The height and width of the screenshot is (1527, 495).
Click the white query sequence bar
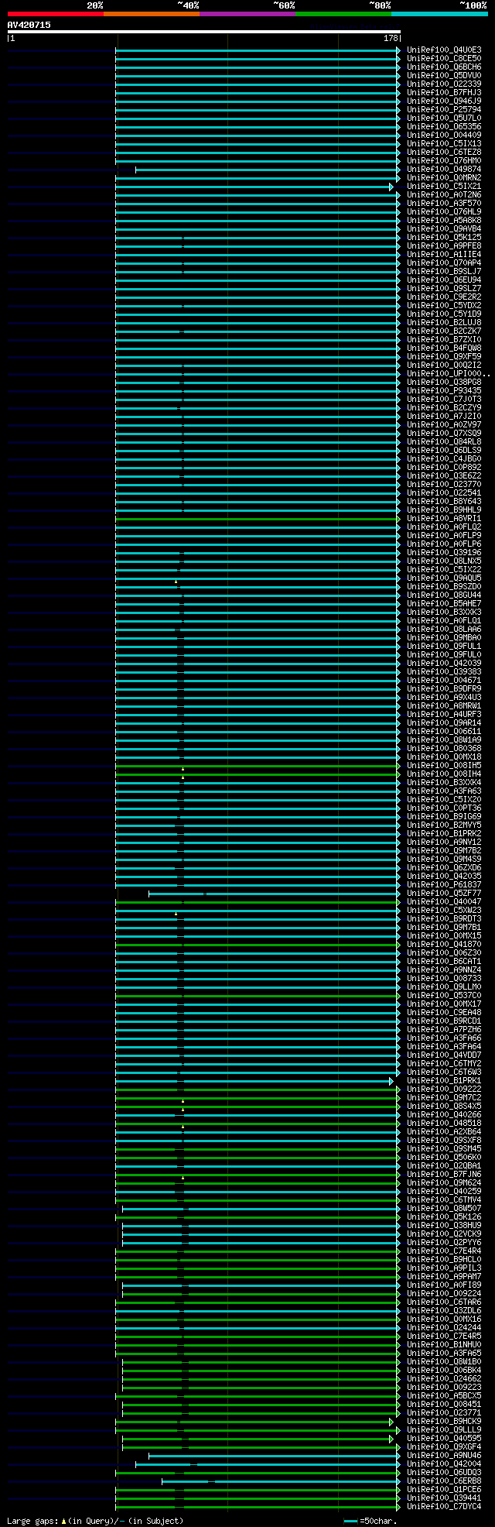click(x=204, y=32)
